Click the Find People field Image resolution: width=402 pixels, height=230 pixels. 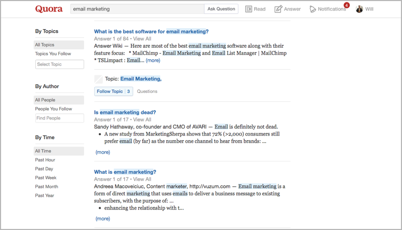click(x=59, y=118)
